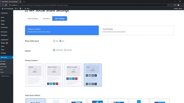Viewport: 184px width, 103px height.
Task: Set Show total count to No
Action: 60,41
